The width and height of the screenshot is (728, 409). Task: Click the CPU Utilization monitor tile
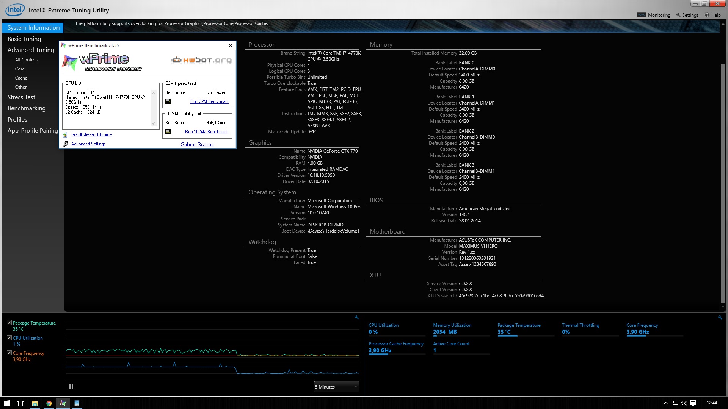point(397,329)
